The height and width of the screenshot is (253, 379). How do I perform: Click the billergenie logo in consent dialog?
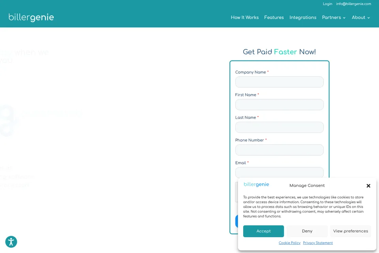pyautogui.click(x=256, y=185)
